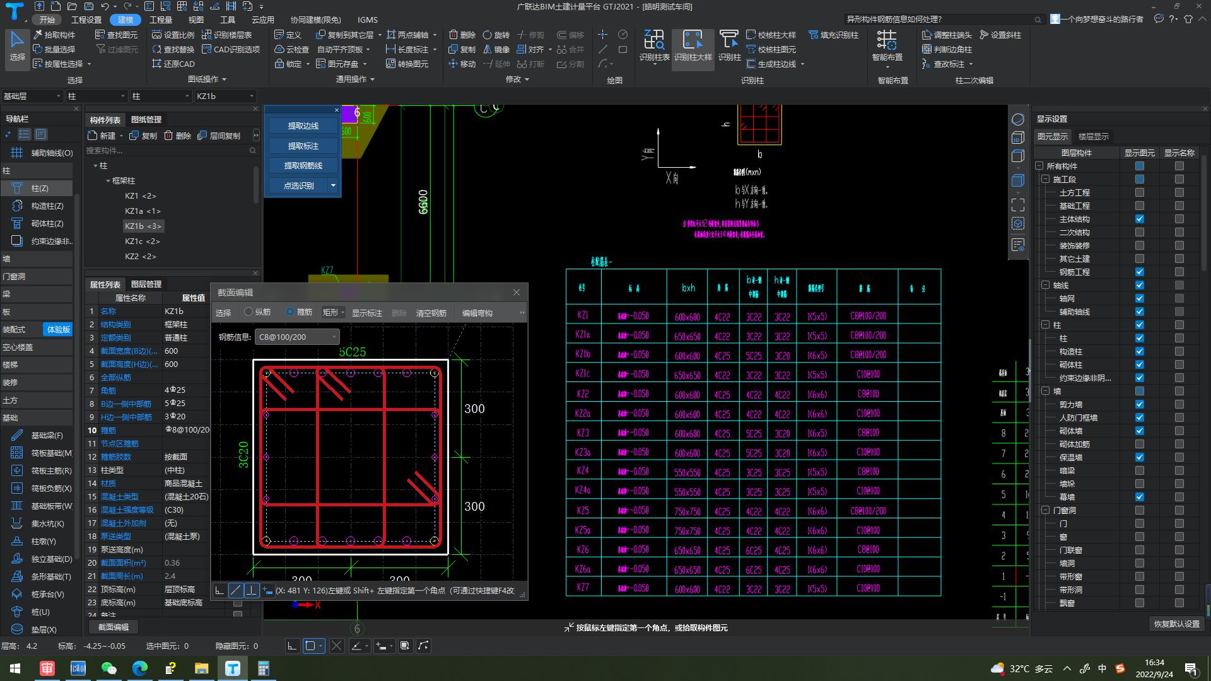Open 还原CAD tool
Viewport: 1211px width, 681px height.
pos(174,64)
